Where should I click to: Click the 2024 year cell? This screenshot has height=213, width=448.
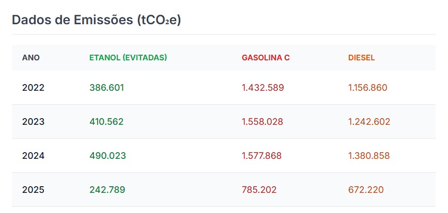coord(34,156)
